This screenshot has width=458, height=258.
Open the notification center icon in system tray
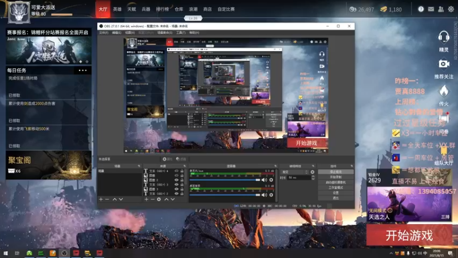click(x=451, y=253)
